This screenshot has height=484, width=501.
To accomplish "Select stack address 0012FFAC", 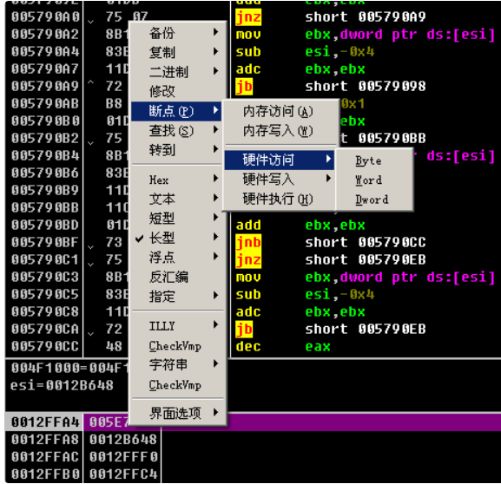I will (45, 457).
